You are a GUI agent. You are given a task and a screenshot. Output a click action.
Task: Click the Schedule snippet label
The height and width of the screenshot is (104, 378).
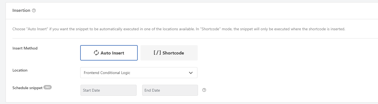(27, 88)
